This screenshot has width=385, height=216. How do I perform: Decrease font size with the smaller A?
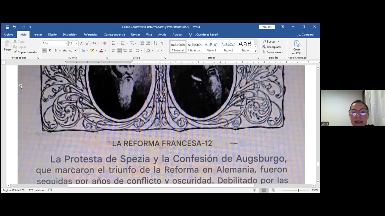point(87,43)
